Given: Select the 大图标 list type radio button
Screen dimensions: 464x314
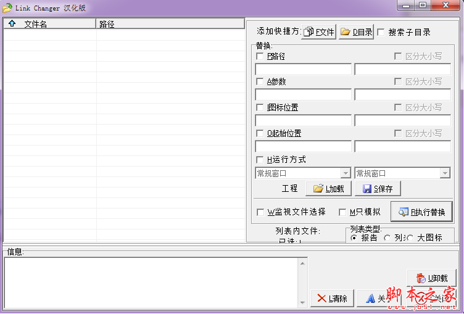Looking at the screenshot, I should [x=410, y=238].
